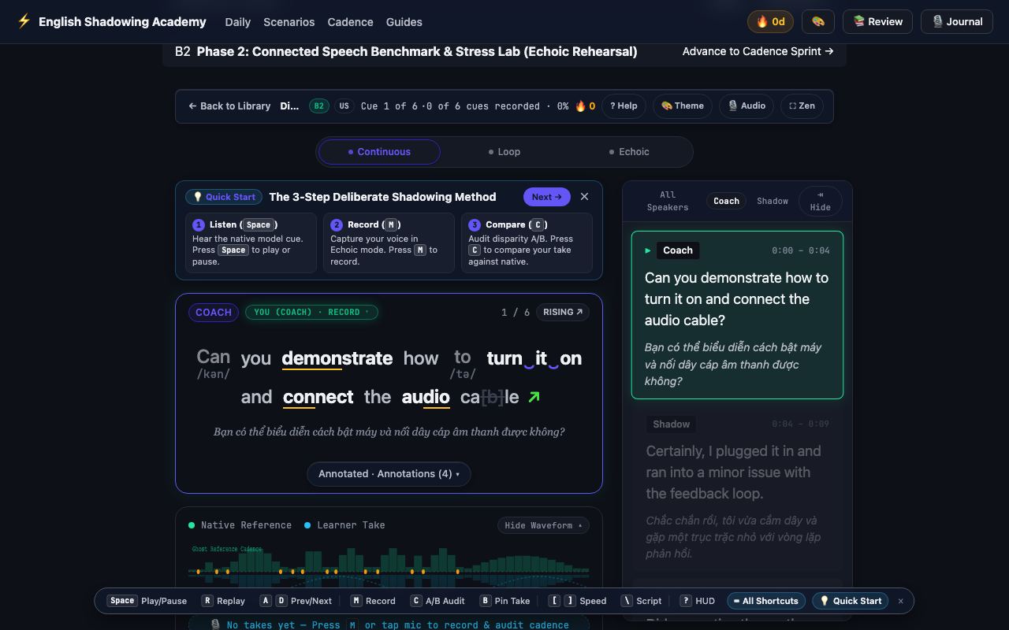
Task: Open the Cadence navigation item
Action: coord(351,22)
